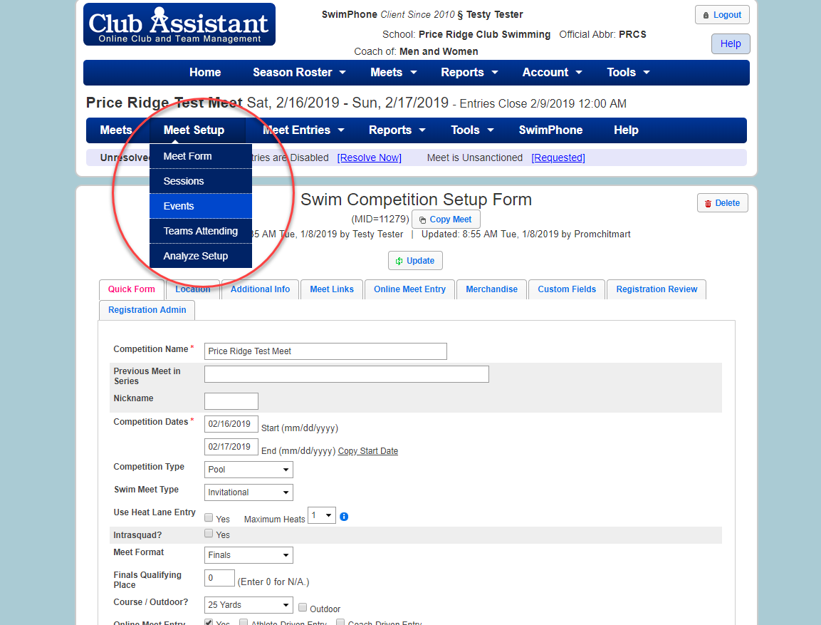Tick the Use Heat Lane Entry Yes checkbox

coord(209,517)
